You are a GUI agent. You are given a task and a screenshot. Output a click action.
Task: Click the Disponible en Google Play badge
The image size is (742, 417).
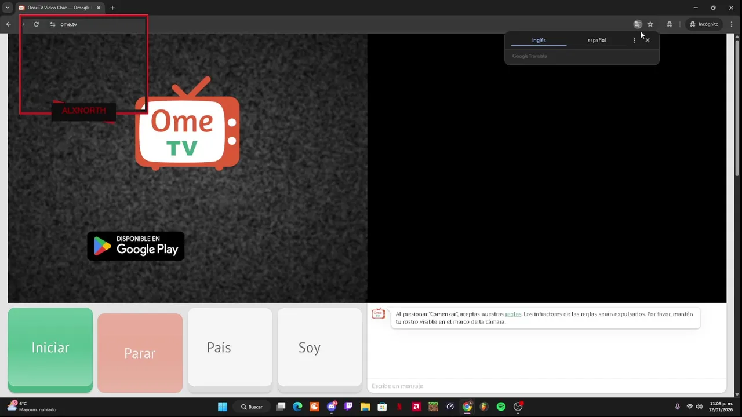point(136,246)
